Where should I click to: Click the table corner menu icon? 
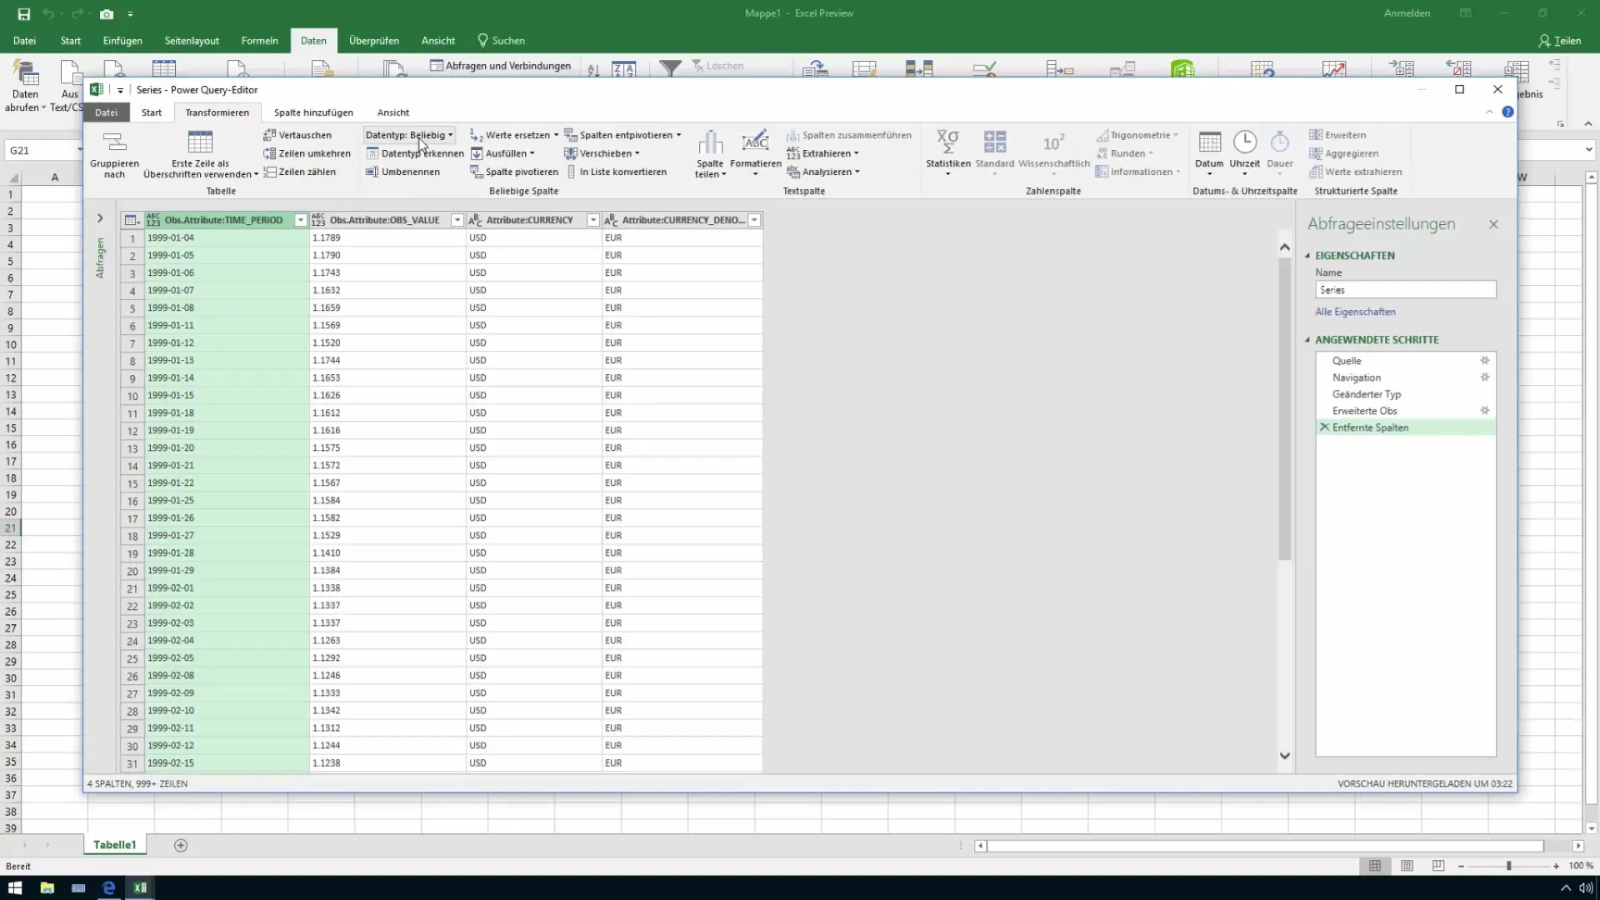click(x=131, y=220)
